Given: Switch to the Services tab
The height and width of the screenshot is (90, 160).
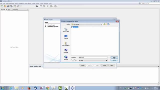Looking at the screenshot, I should tap(15, 10).
